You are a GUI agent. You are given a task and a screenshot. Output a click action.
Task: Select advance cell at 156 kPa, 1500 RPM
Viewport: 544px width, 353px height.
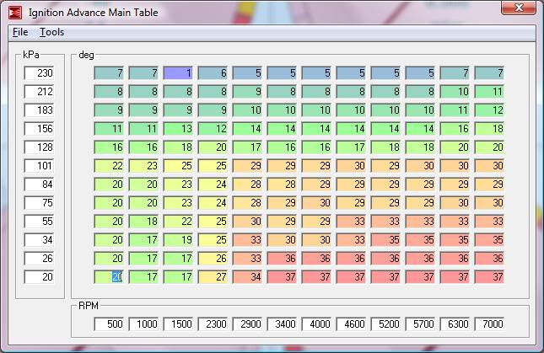pos(178,129)
